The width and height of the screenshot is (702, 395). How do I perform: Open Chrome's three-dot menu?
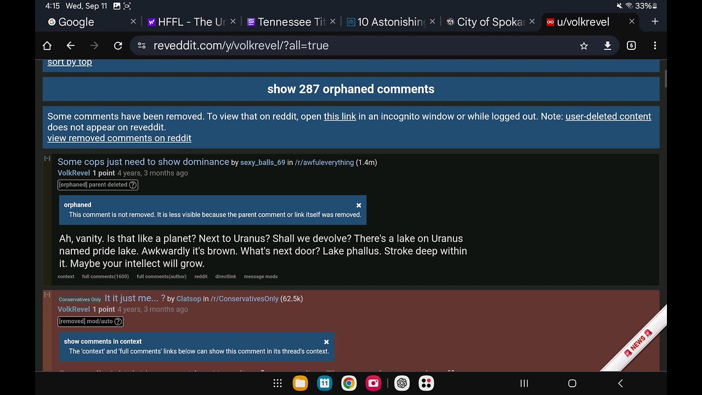point(655,46)
